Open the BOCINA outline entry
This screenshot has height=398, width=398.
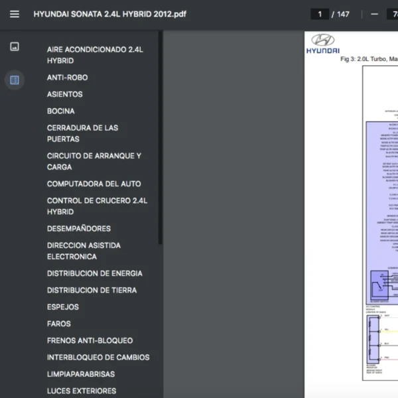[60, 111]
